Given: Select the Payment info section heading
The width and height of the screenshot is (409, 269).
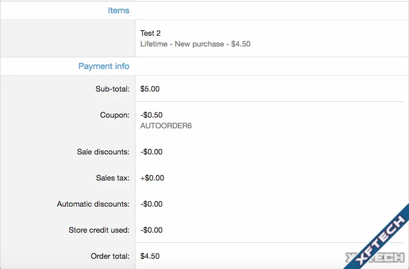Looking at the screenshot, I should tap(104, 66).
